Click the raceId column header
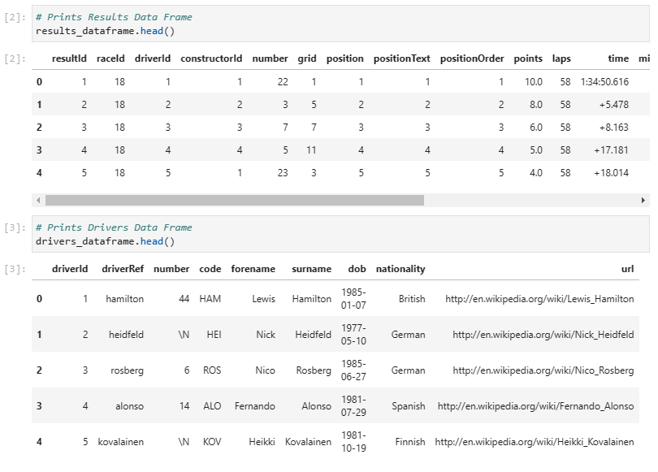 (x=110, y=58)
